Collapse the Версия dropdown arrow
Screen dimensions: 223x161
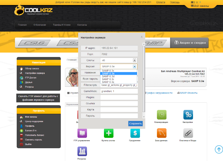click(135, 66)
